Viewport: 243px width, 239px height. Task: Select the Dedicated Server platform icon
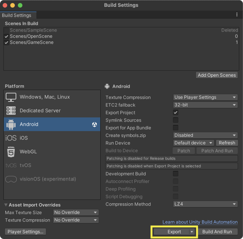pos(11,111)
